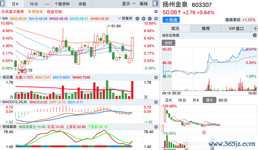Toggle the side panel layout icon

[x=155, y=4]
